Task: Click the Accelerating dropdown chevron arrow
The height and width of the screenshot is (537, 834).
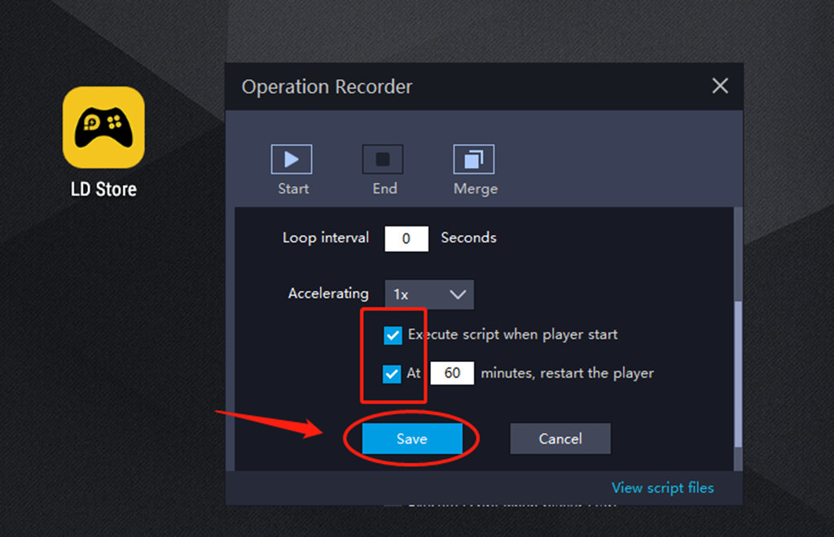Action: pyautogui.click(x=458, y=295)
